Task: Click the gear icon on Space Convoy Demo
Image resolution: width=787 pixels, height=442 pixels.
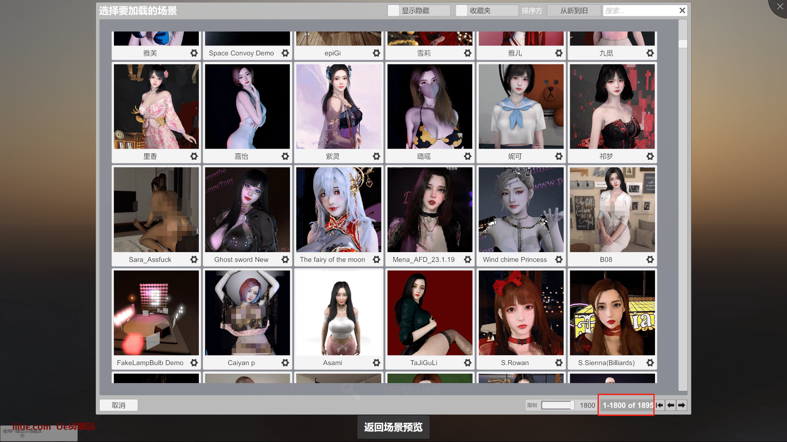Action: point(285,53)
